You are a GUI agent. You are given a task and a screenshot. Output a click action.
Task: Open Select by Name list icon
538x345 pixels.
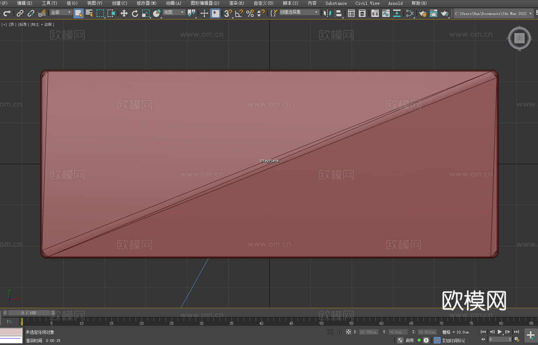(x=89, y=13)
